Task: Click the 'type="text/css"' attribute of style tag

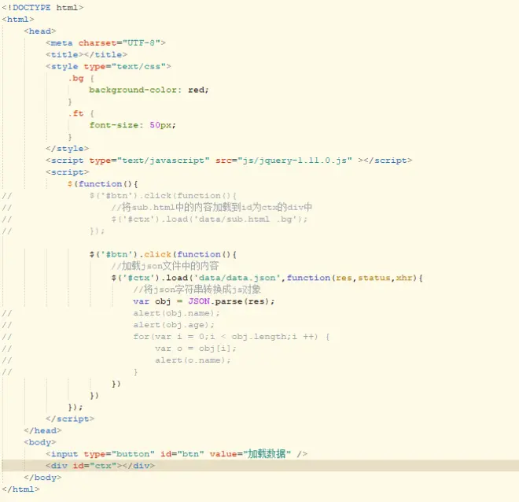Action: pos(125,67)
